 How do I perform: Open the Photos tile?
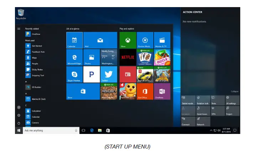(92, 57)
